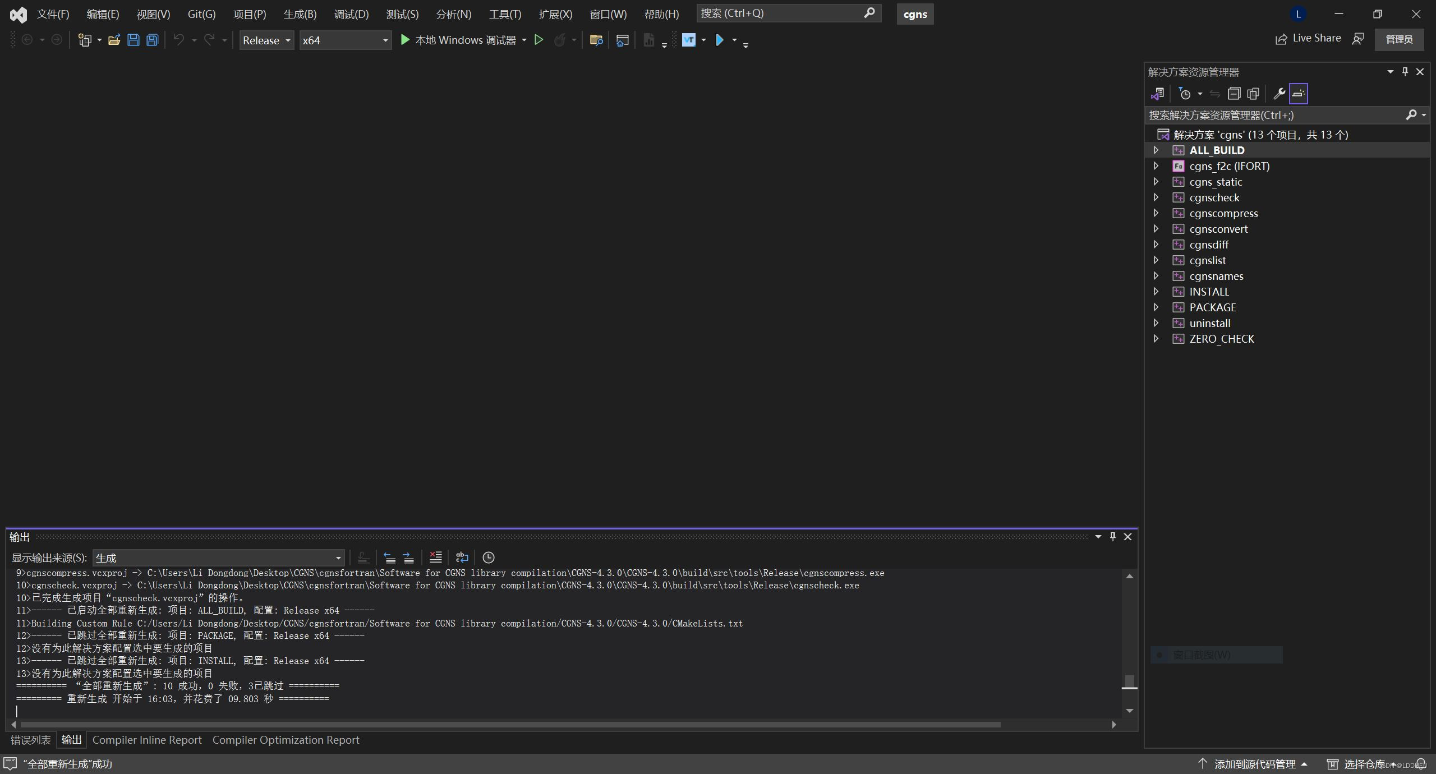Start without debugging using hollow play icon
The width and height of the screenshot is (1436, 774).
point(538,40)
